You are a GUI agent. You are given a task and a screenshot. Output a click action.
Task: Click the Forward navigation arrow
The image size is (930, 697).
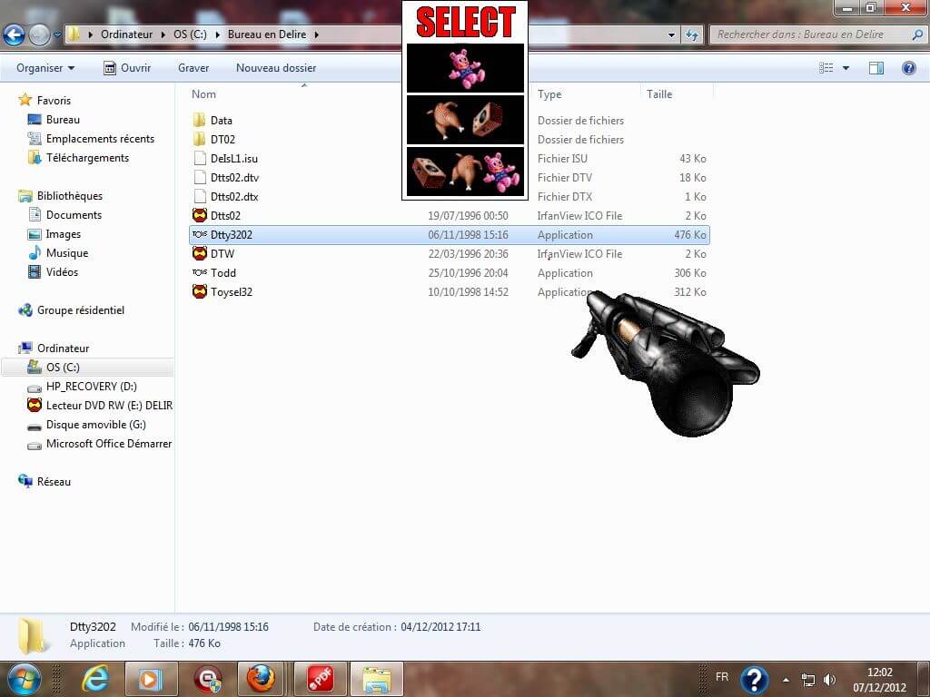pos(39,35)
